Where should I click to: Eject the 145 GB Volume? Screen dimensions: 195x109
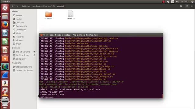pos(34,52)
